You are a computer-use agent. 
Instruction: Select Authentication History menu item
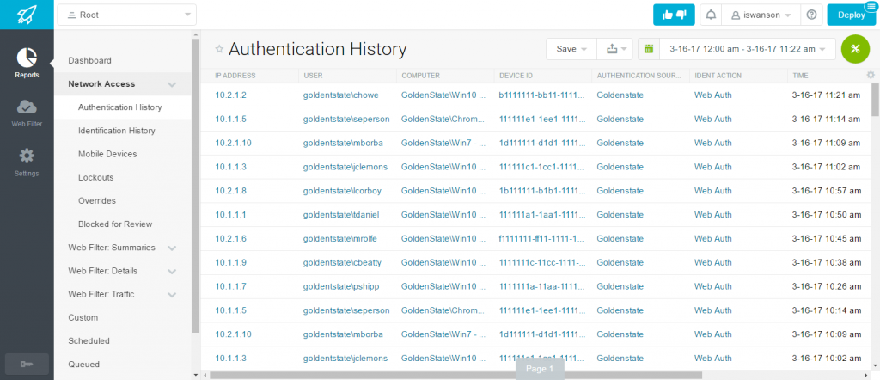pyautogui.click(x=120, y=107)
